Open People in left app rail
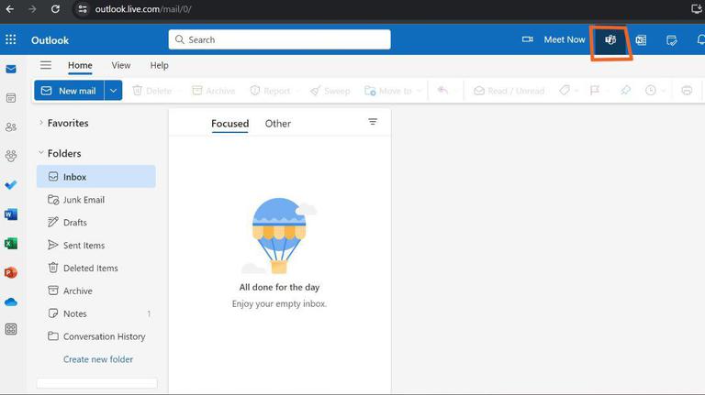This screenshot has width=705, height=395. pyautogui.click(x=11, y=127)
